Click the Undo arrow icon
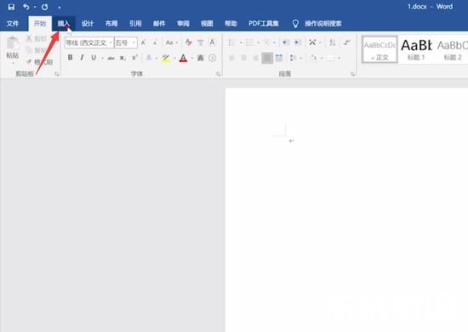Screen dimensions: 468x332 tap(26, 7)
